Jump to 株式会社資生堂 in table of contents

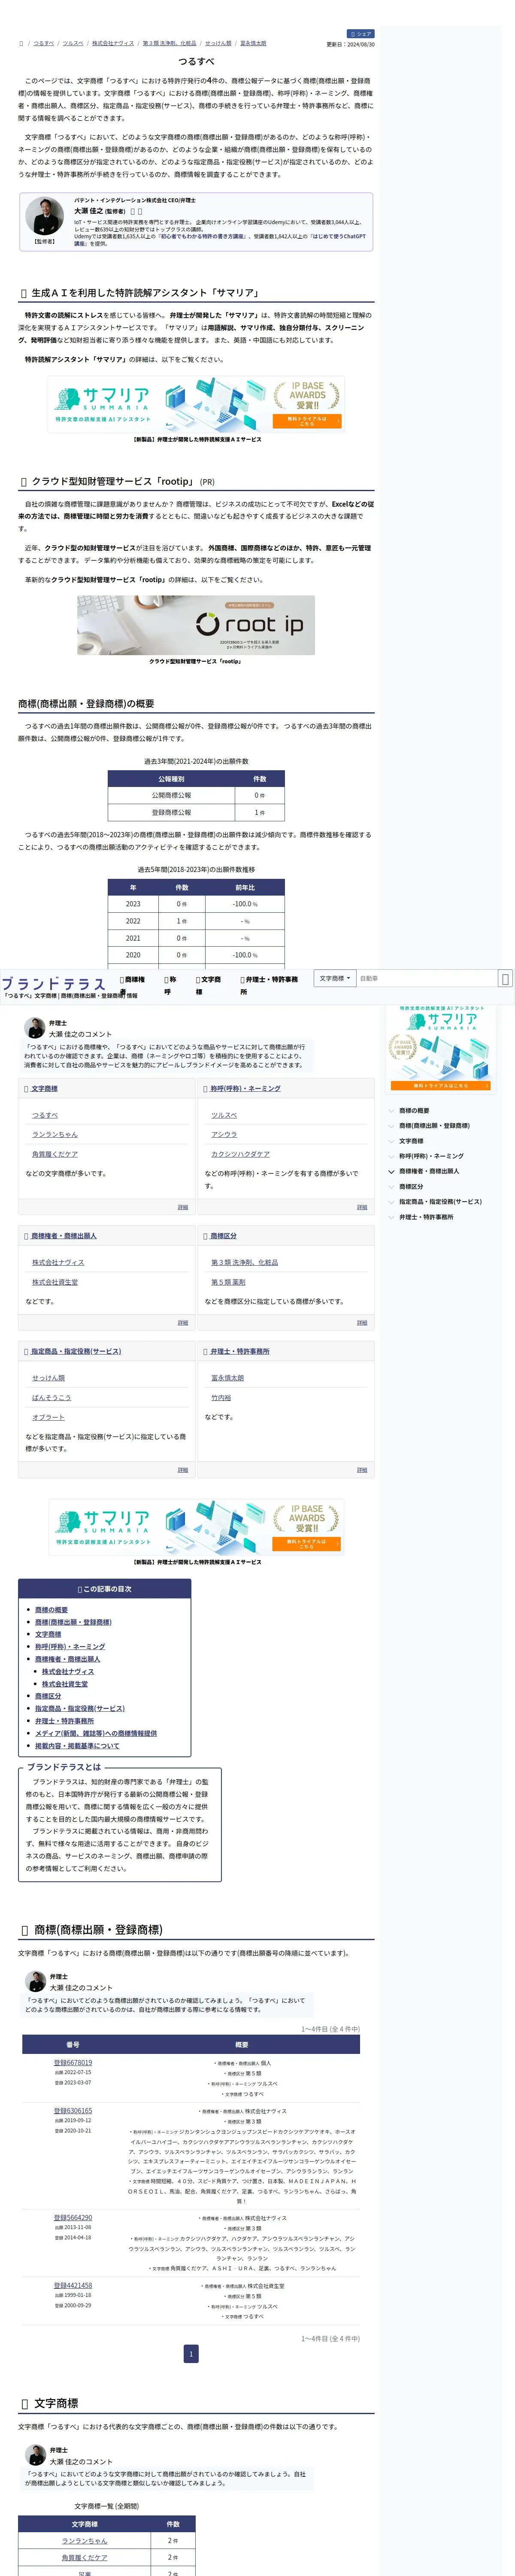[x=65, y=1684]
